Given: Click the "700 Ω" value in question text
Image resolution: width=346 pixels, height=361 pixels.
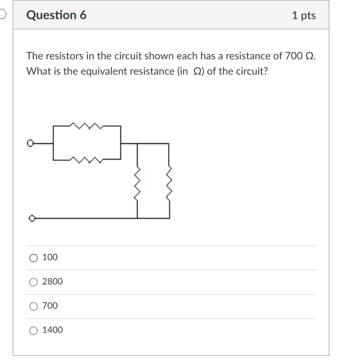Looking at the screenshot, I should tap(299, 56).
